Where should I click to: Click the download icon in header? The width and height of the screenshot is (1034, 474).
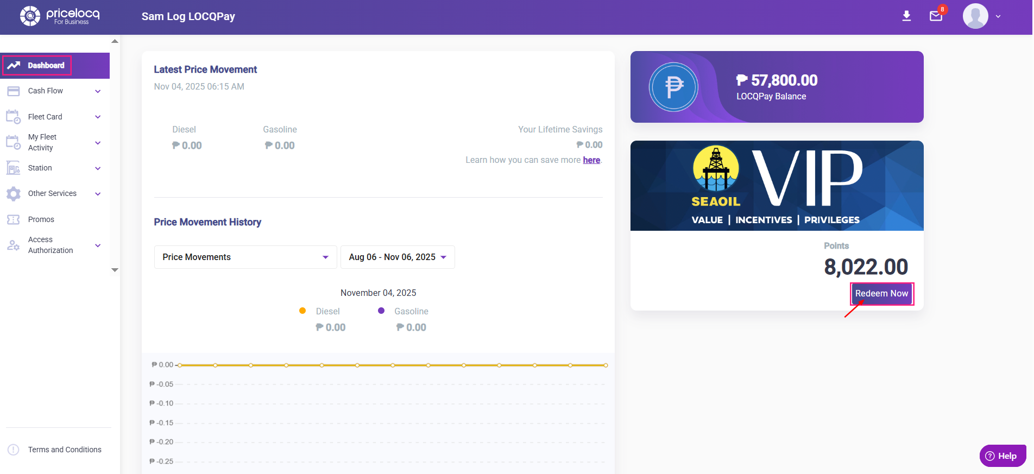(906, 16)
